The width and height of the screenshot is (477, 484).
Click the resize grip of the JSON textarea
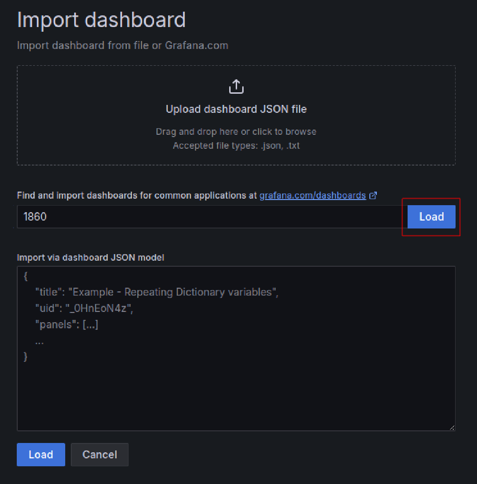tap(452, 428)
